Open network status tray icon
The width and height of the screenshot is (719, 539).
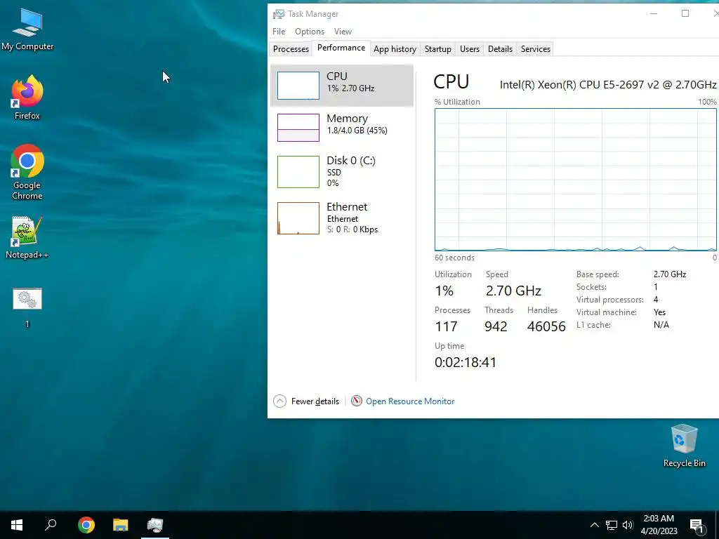612,525
